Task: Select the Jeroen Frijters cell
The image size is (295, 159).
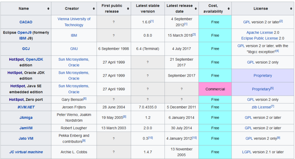Action: [74, 107]
